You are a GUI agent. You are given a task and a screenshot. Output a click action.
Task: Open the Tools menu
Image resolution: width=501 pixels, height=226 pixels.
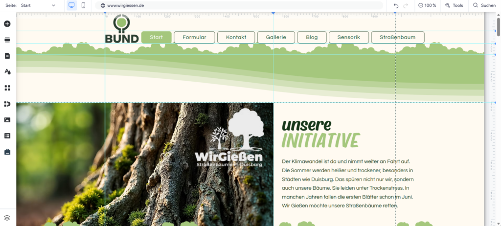coord(454,5)
